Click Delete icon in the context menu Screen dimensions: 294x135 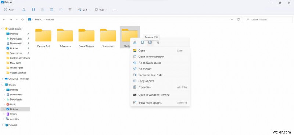(158, 42)
